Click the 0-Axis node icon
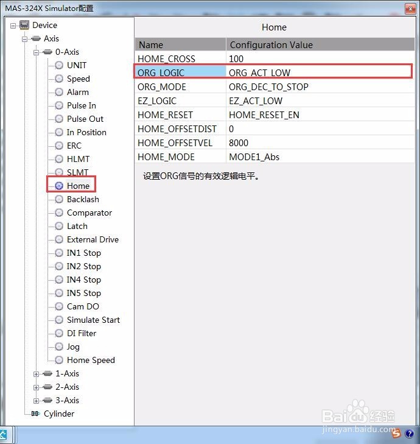Image resolution: width=420 pixels, height=444 pixels. tap(47, 52)
